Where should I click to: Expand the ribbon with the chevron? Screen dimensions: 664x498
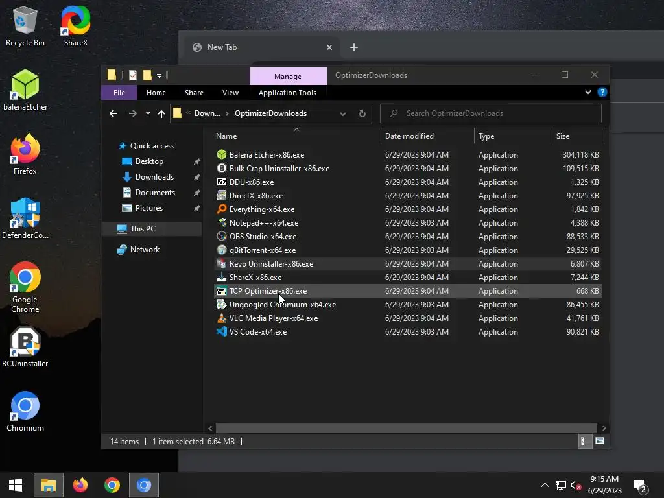(x=587, y=92)
